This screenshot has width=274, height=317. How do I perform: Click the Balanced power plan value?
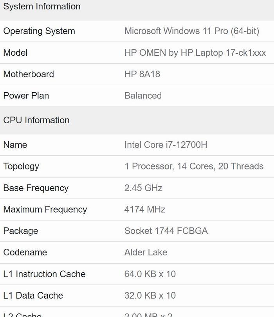pyautogui.click(x=143, y=96)
